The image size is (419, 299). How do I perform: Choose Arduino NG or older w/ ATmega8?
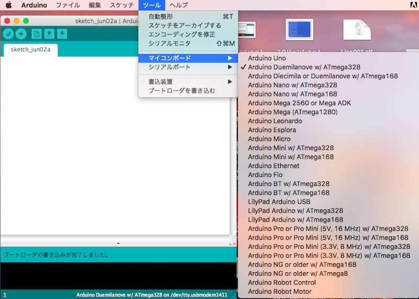328,274
